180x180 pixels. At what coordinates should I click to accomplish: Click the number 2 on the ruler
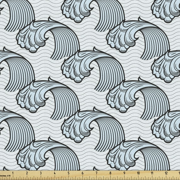coord(27,173)
